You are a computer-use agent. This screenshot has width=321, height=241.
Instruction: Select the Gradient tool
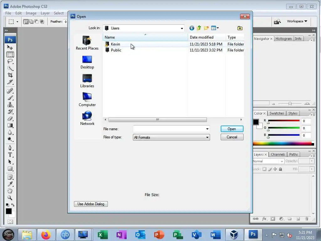coord(10,126)
